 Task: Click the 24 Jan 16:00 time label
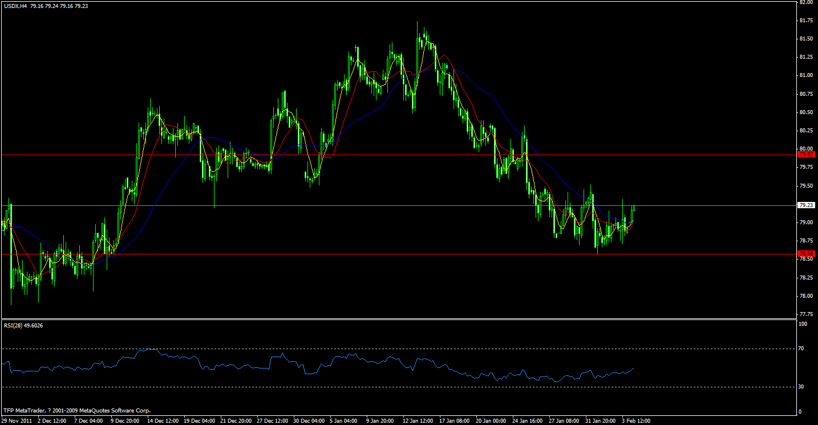click(x=527, y=420)
